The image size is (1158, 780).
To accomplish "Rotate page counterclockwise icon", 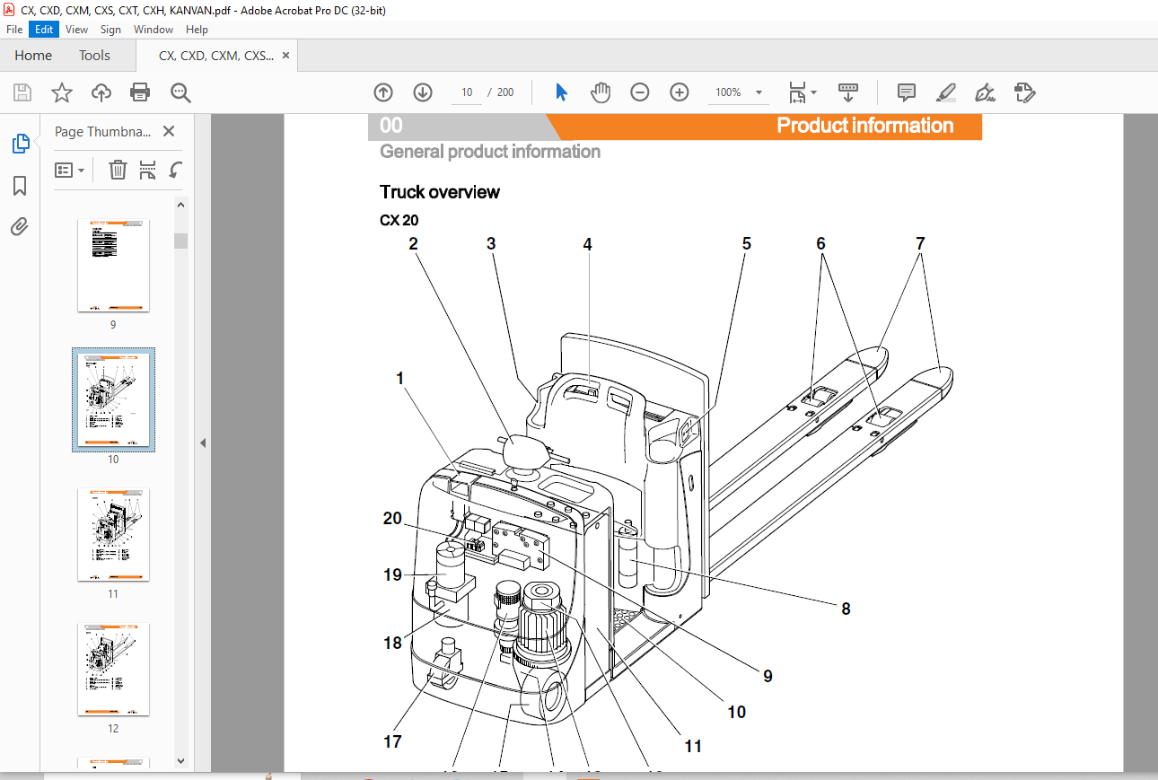I will [176, 170].
